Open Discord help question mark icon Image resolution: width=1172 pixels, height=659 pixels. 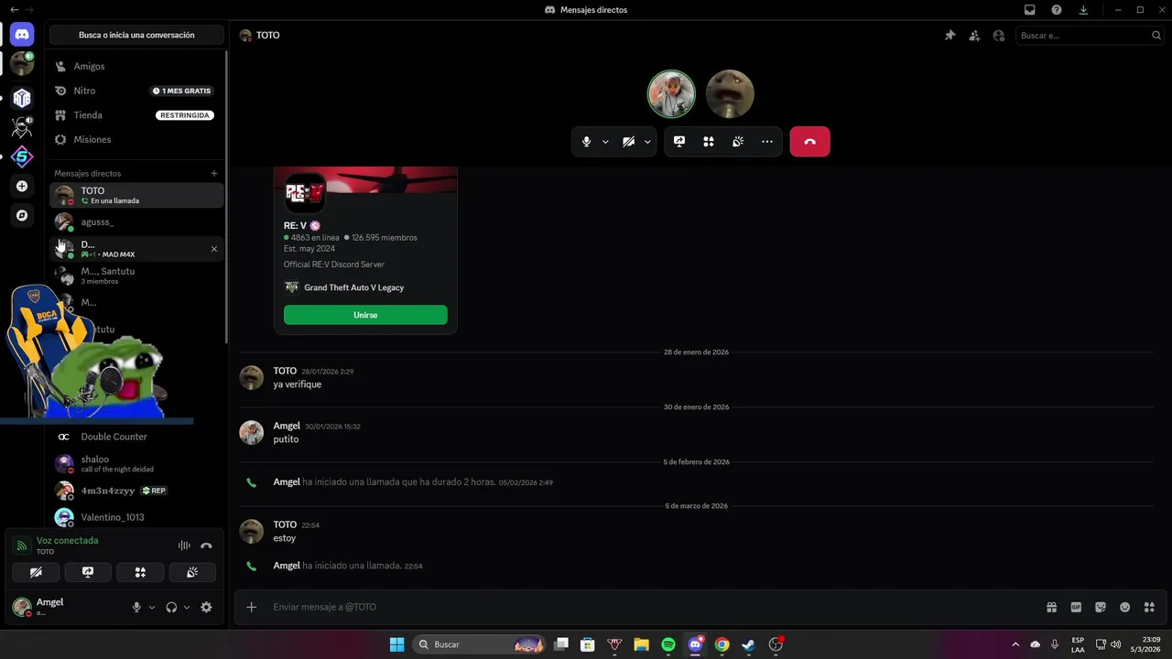click(1057, 9)
